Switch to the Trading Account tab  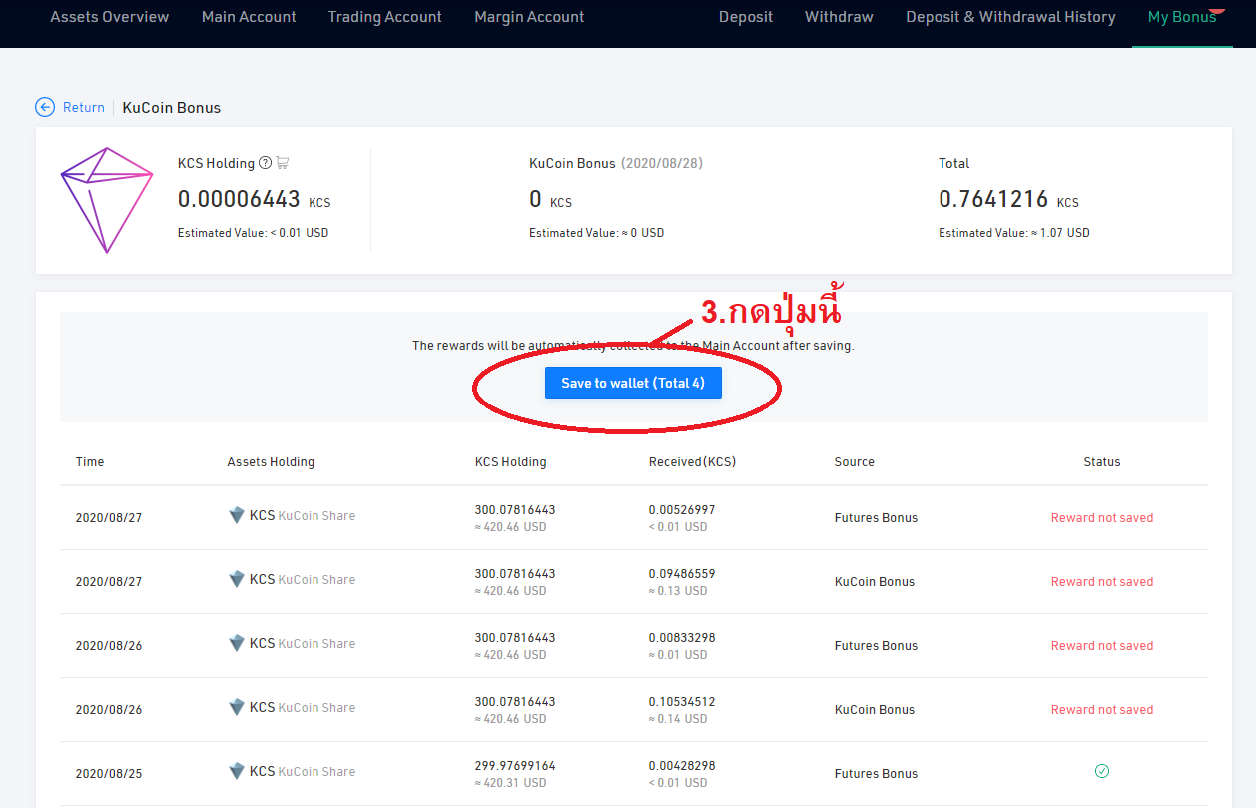click(x=385, y=17)
